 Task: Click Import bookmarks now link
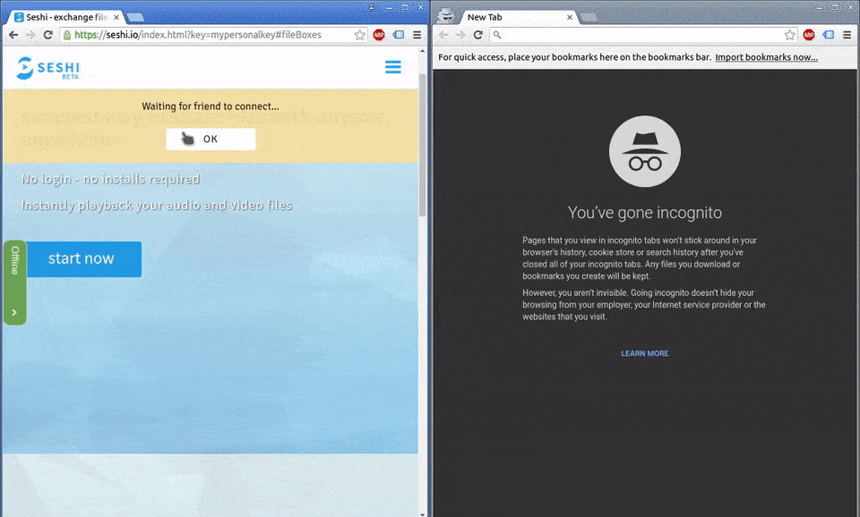(766, 57)
